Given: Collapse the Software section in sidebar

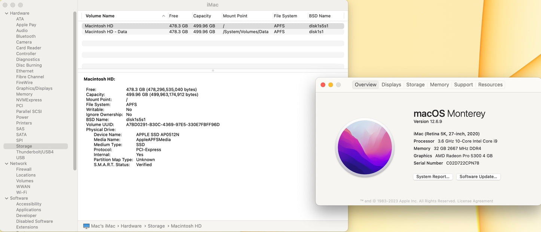Looking at the screenshot, I should 7,198.
